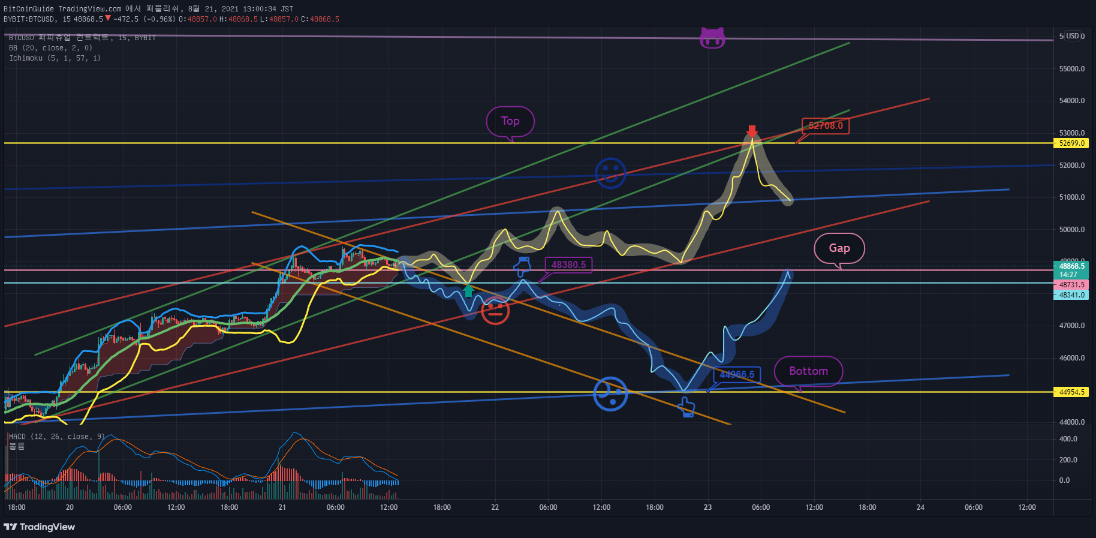
Task: Select blue pointing hand below 44966.5
Action: [x=686, y=408]
